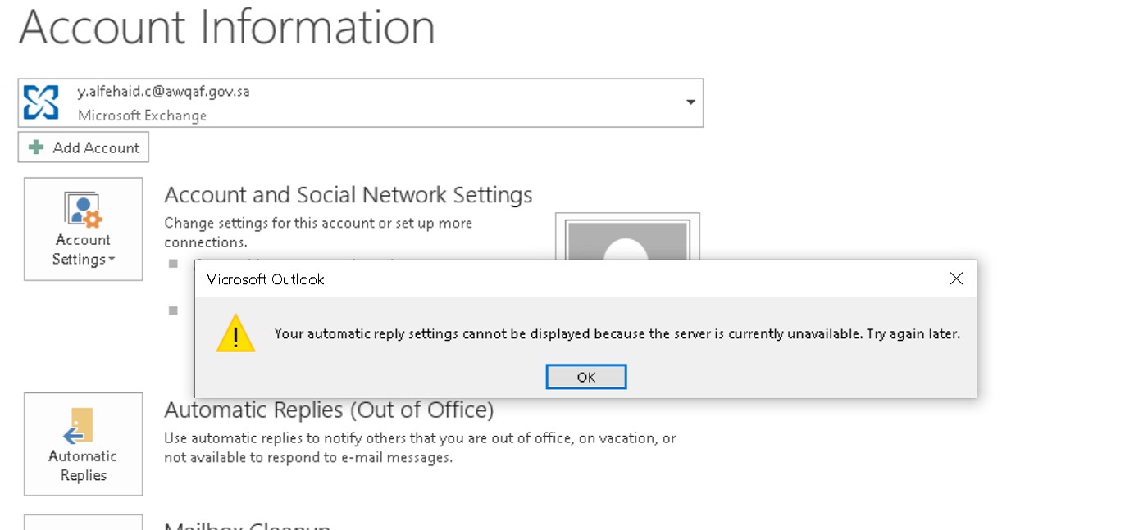Open the account selector dropdown arrow
Viewport: 1125px width, 530px height.
[x=690, y=102]
